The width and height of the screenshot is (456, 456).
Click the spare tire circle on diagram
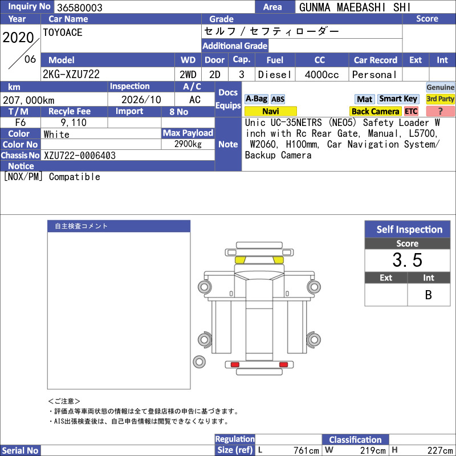click(x=199, y=362)
